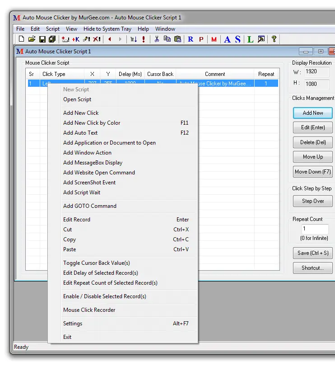Click the green L toolbar icon
Image resolution: width=335 pixels, height=366 pixels.
[x=250, y=39]
